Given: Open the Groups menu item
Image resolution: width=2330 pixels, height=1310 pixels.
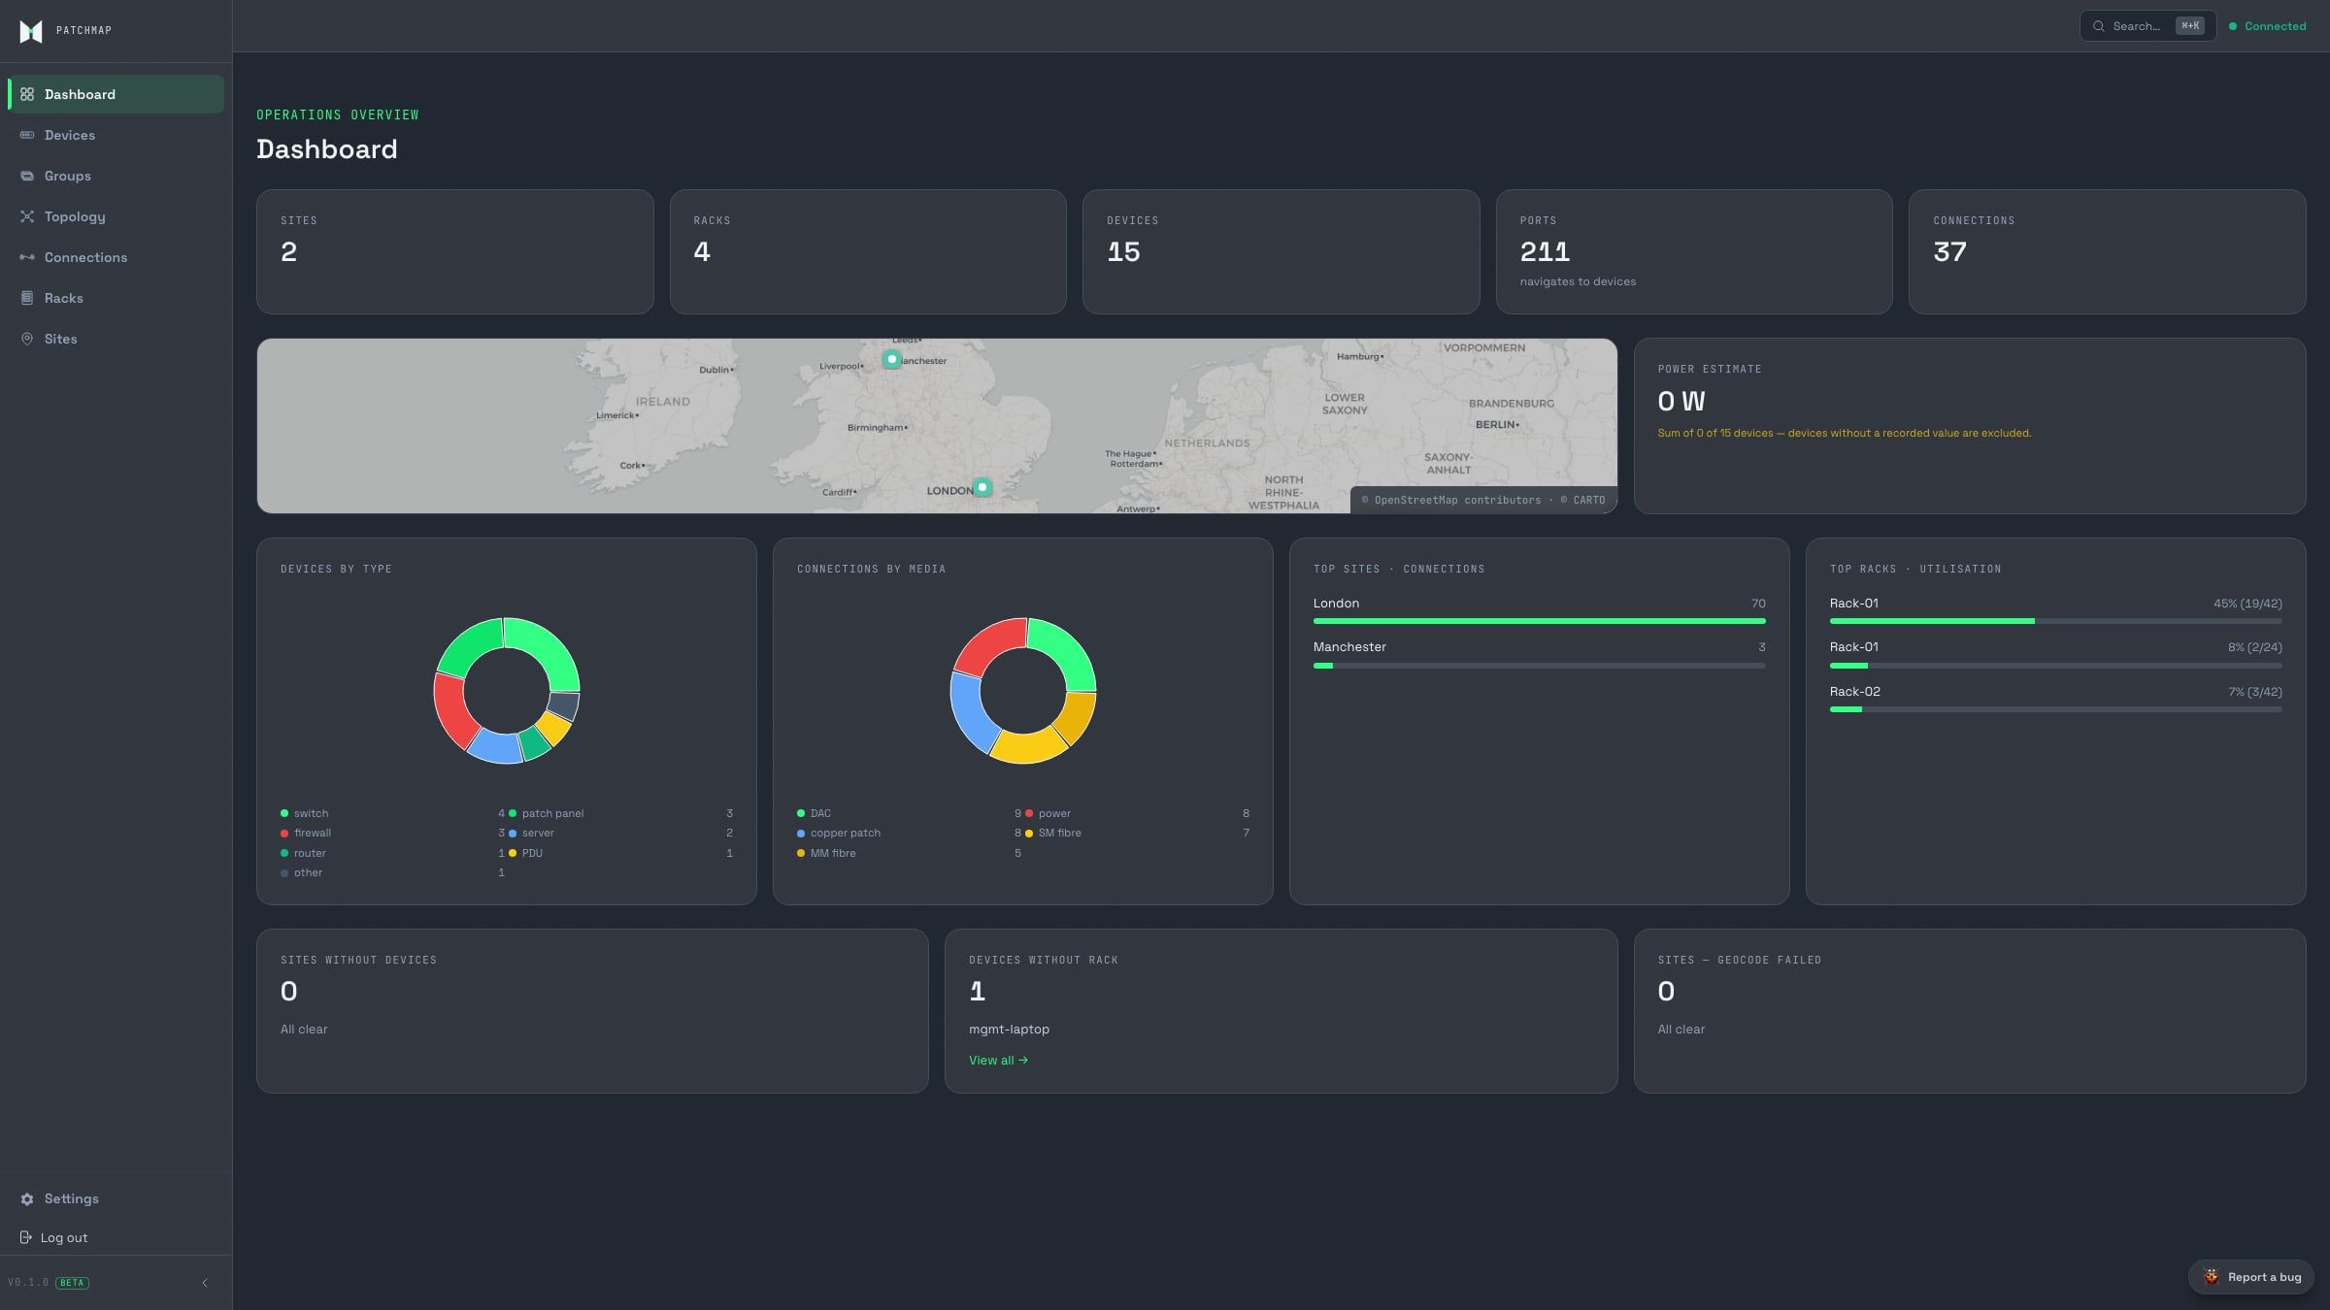Looking at the screenshot, I should (x=116, y=176).
